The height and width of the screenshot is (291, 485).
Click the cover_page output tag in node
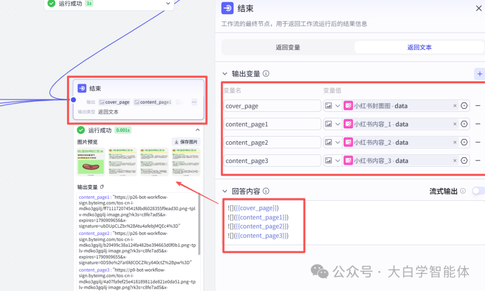tap(114, 102)
